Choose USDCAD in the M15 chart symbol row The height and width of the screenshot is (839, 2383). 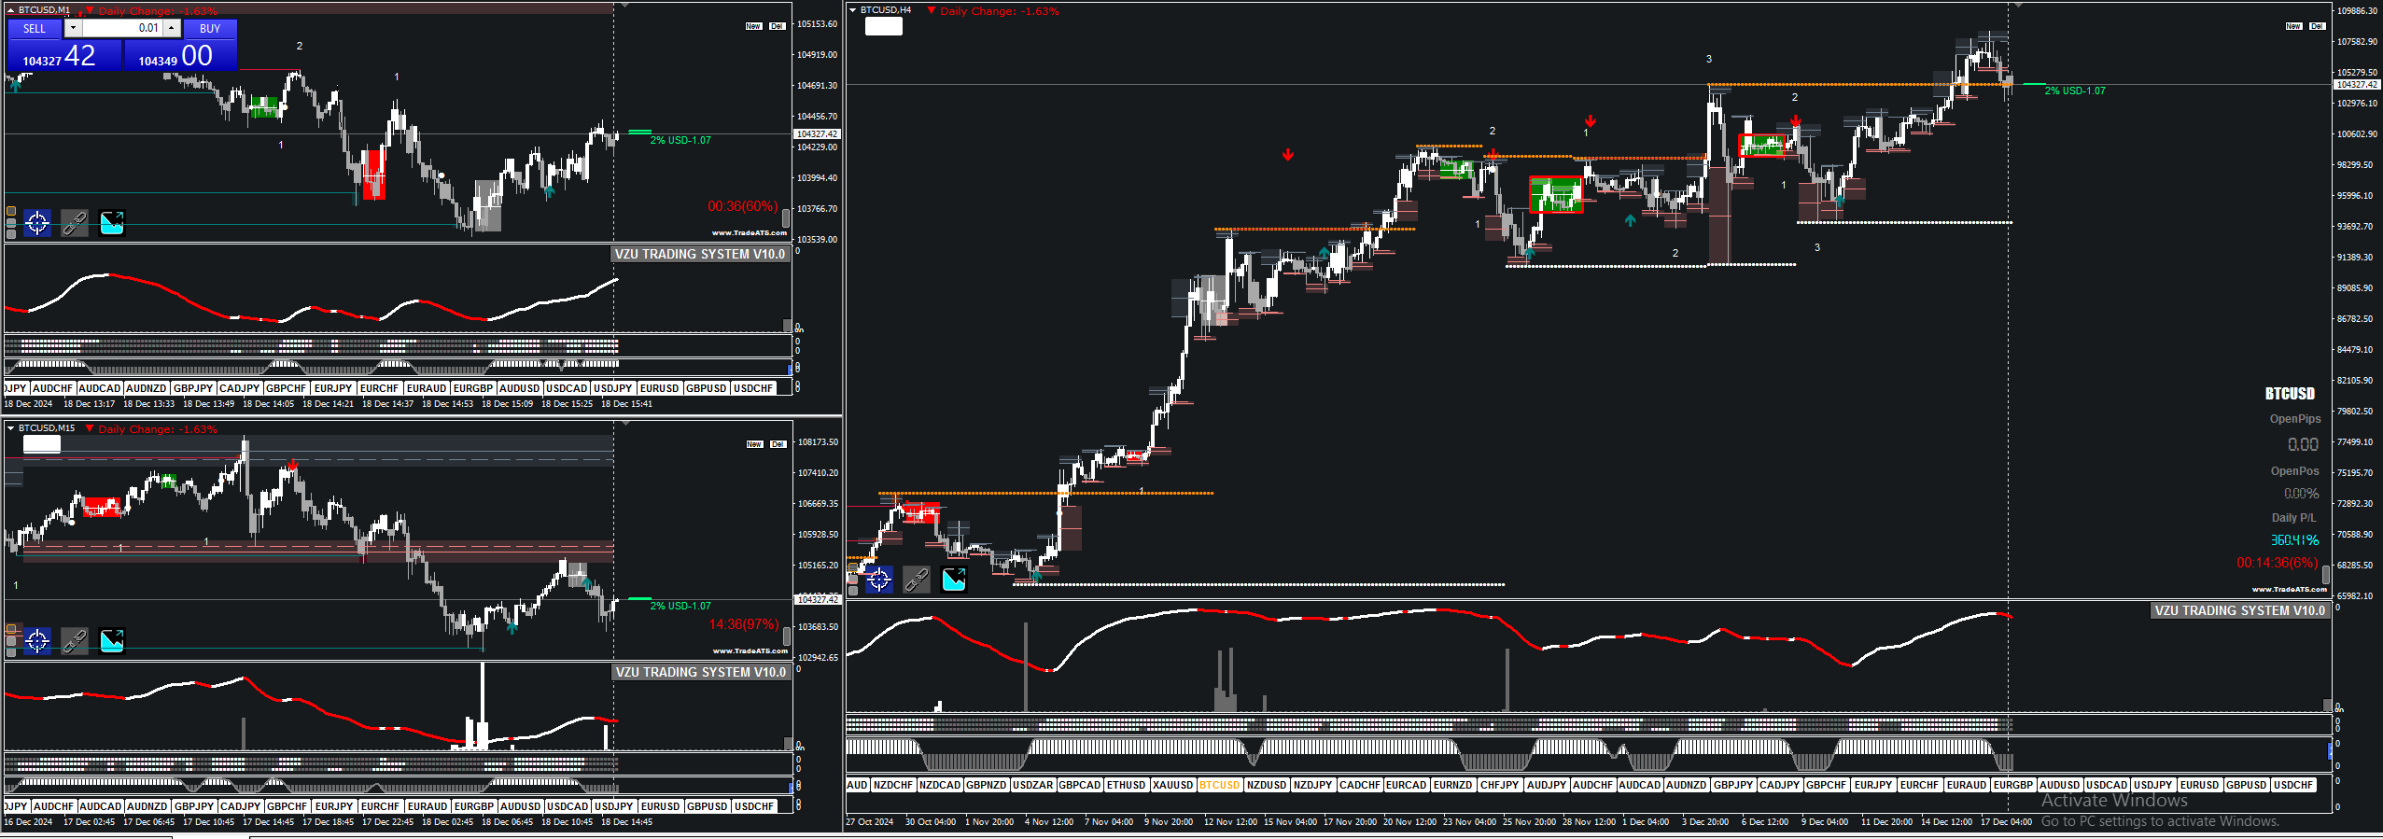click(x=568, y=806)
